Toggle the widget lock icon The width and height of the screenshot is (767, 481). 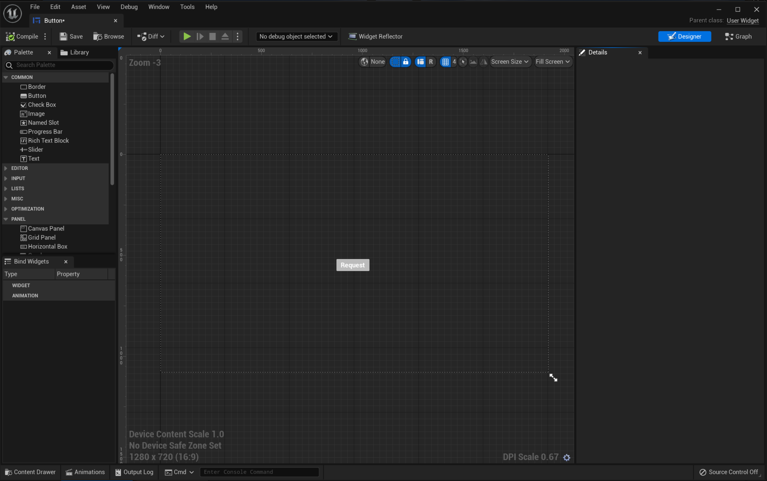coord(406,61)
